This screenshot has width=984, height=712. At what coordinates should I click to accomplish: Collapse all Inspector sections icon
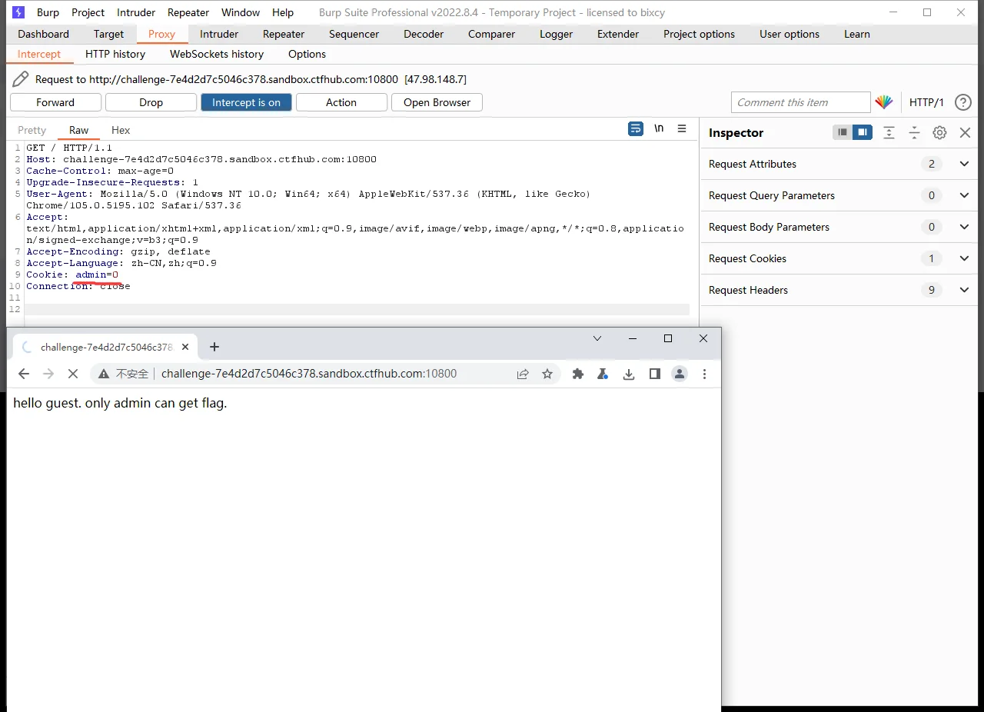point(914,132)
